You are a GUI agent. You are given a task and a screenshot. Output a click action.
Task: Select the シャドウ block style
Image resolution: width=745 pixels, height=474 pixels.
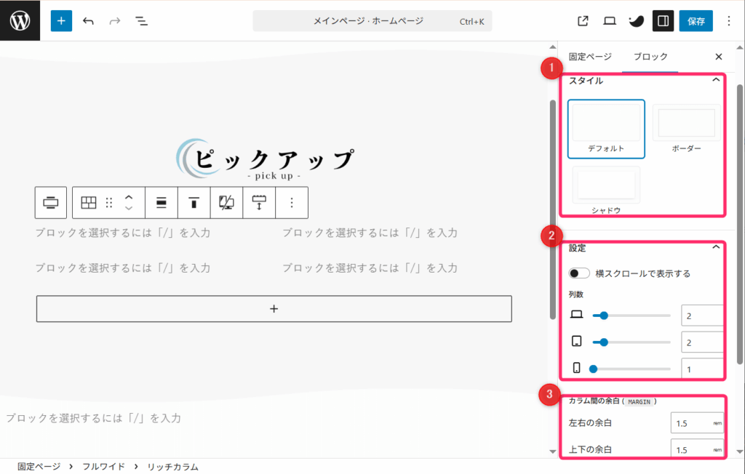coord(606,190)
